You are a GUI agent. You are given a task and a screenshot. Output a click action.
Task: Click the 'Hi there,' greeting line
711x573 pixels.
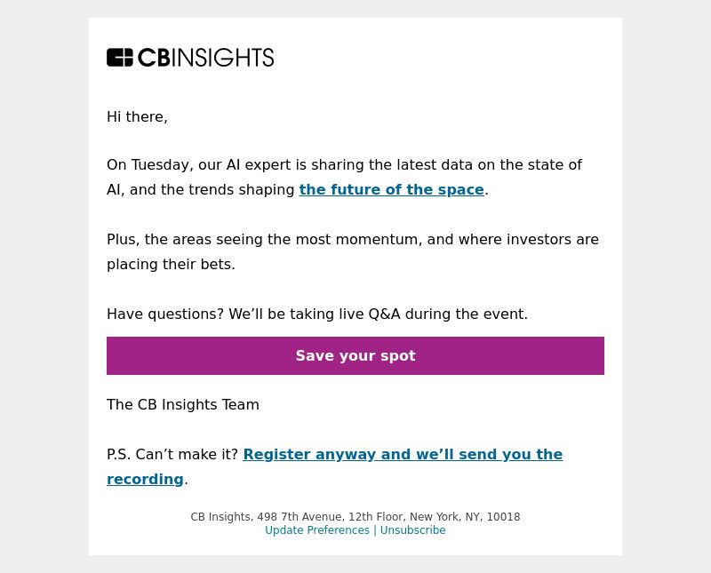point(137,117)
